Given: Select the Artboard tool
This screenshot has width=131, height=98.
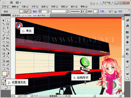Looking at the screenshot, I should (x=3, y=65).
